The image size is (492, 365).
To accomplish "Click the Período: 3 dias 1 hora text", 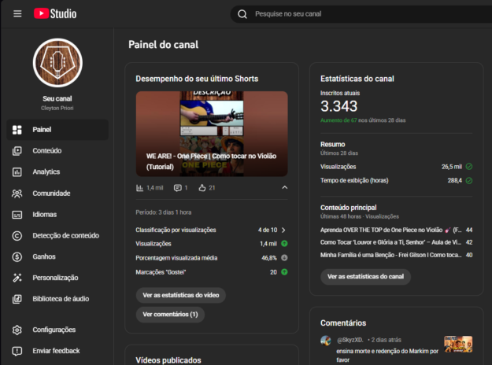I will coord(164,212).
